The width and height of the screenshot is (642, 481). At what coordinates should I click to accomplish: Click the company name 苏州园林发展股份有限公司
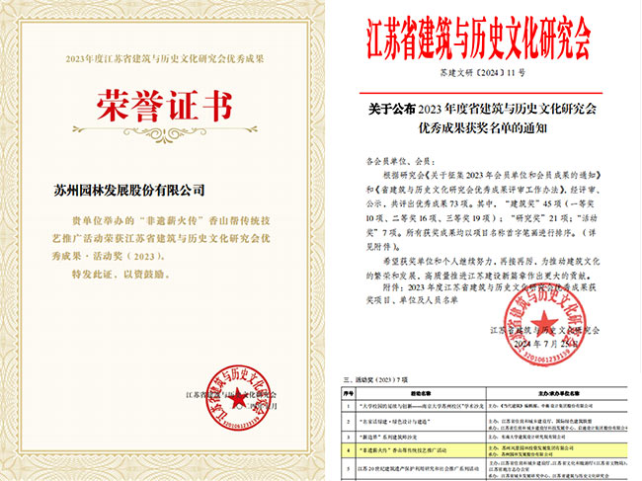(x=129, y=191)
